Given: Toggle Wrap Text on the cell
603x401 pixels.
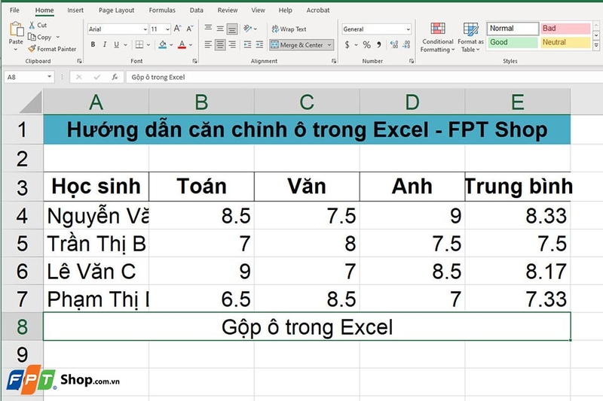Looking at the screenshot, I should tap(289, 29).
